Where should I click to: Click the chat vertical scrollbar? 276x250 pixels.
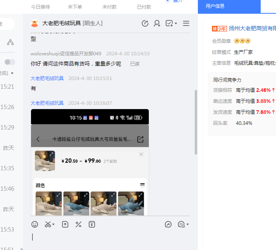[x=196, y=122]
